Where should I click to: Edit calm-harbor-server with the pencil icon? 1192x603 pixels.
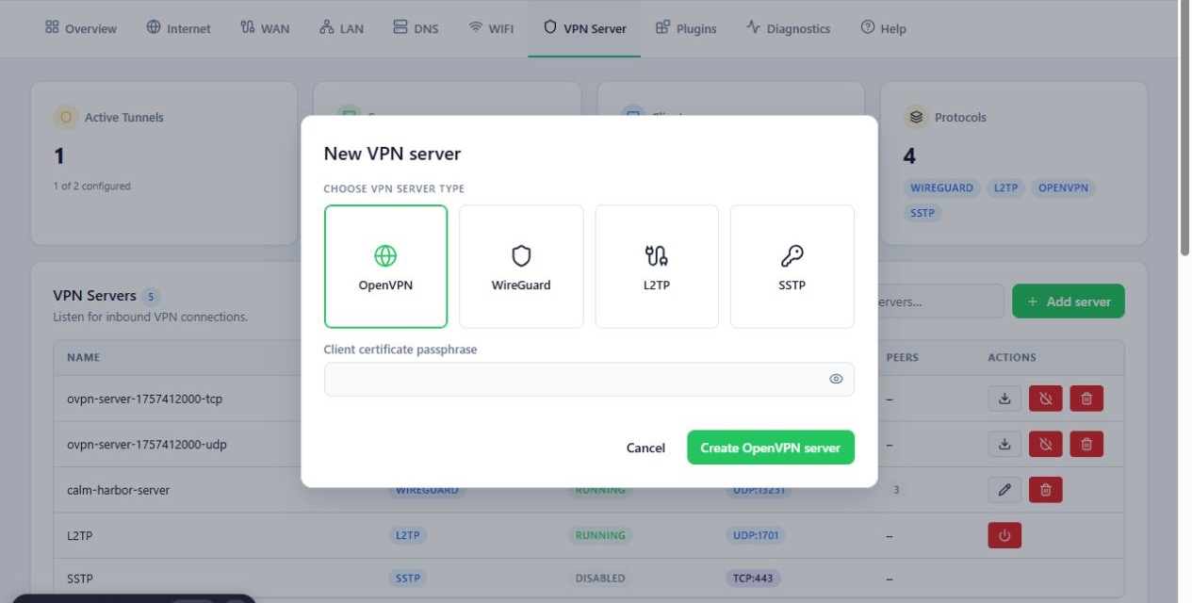(x=1004, y=490)
